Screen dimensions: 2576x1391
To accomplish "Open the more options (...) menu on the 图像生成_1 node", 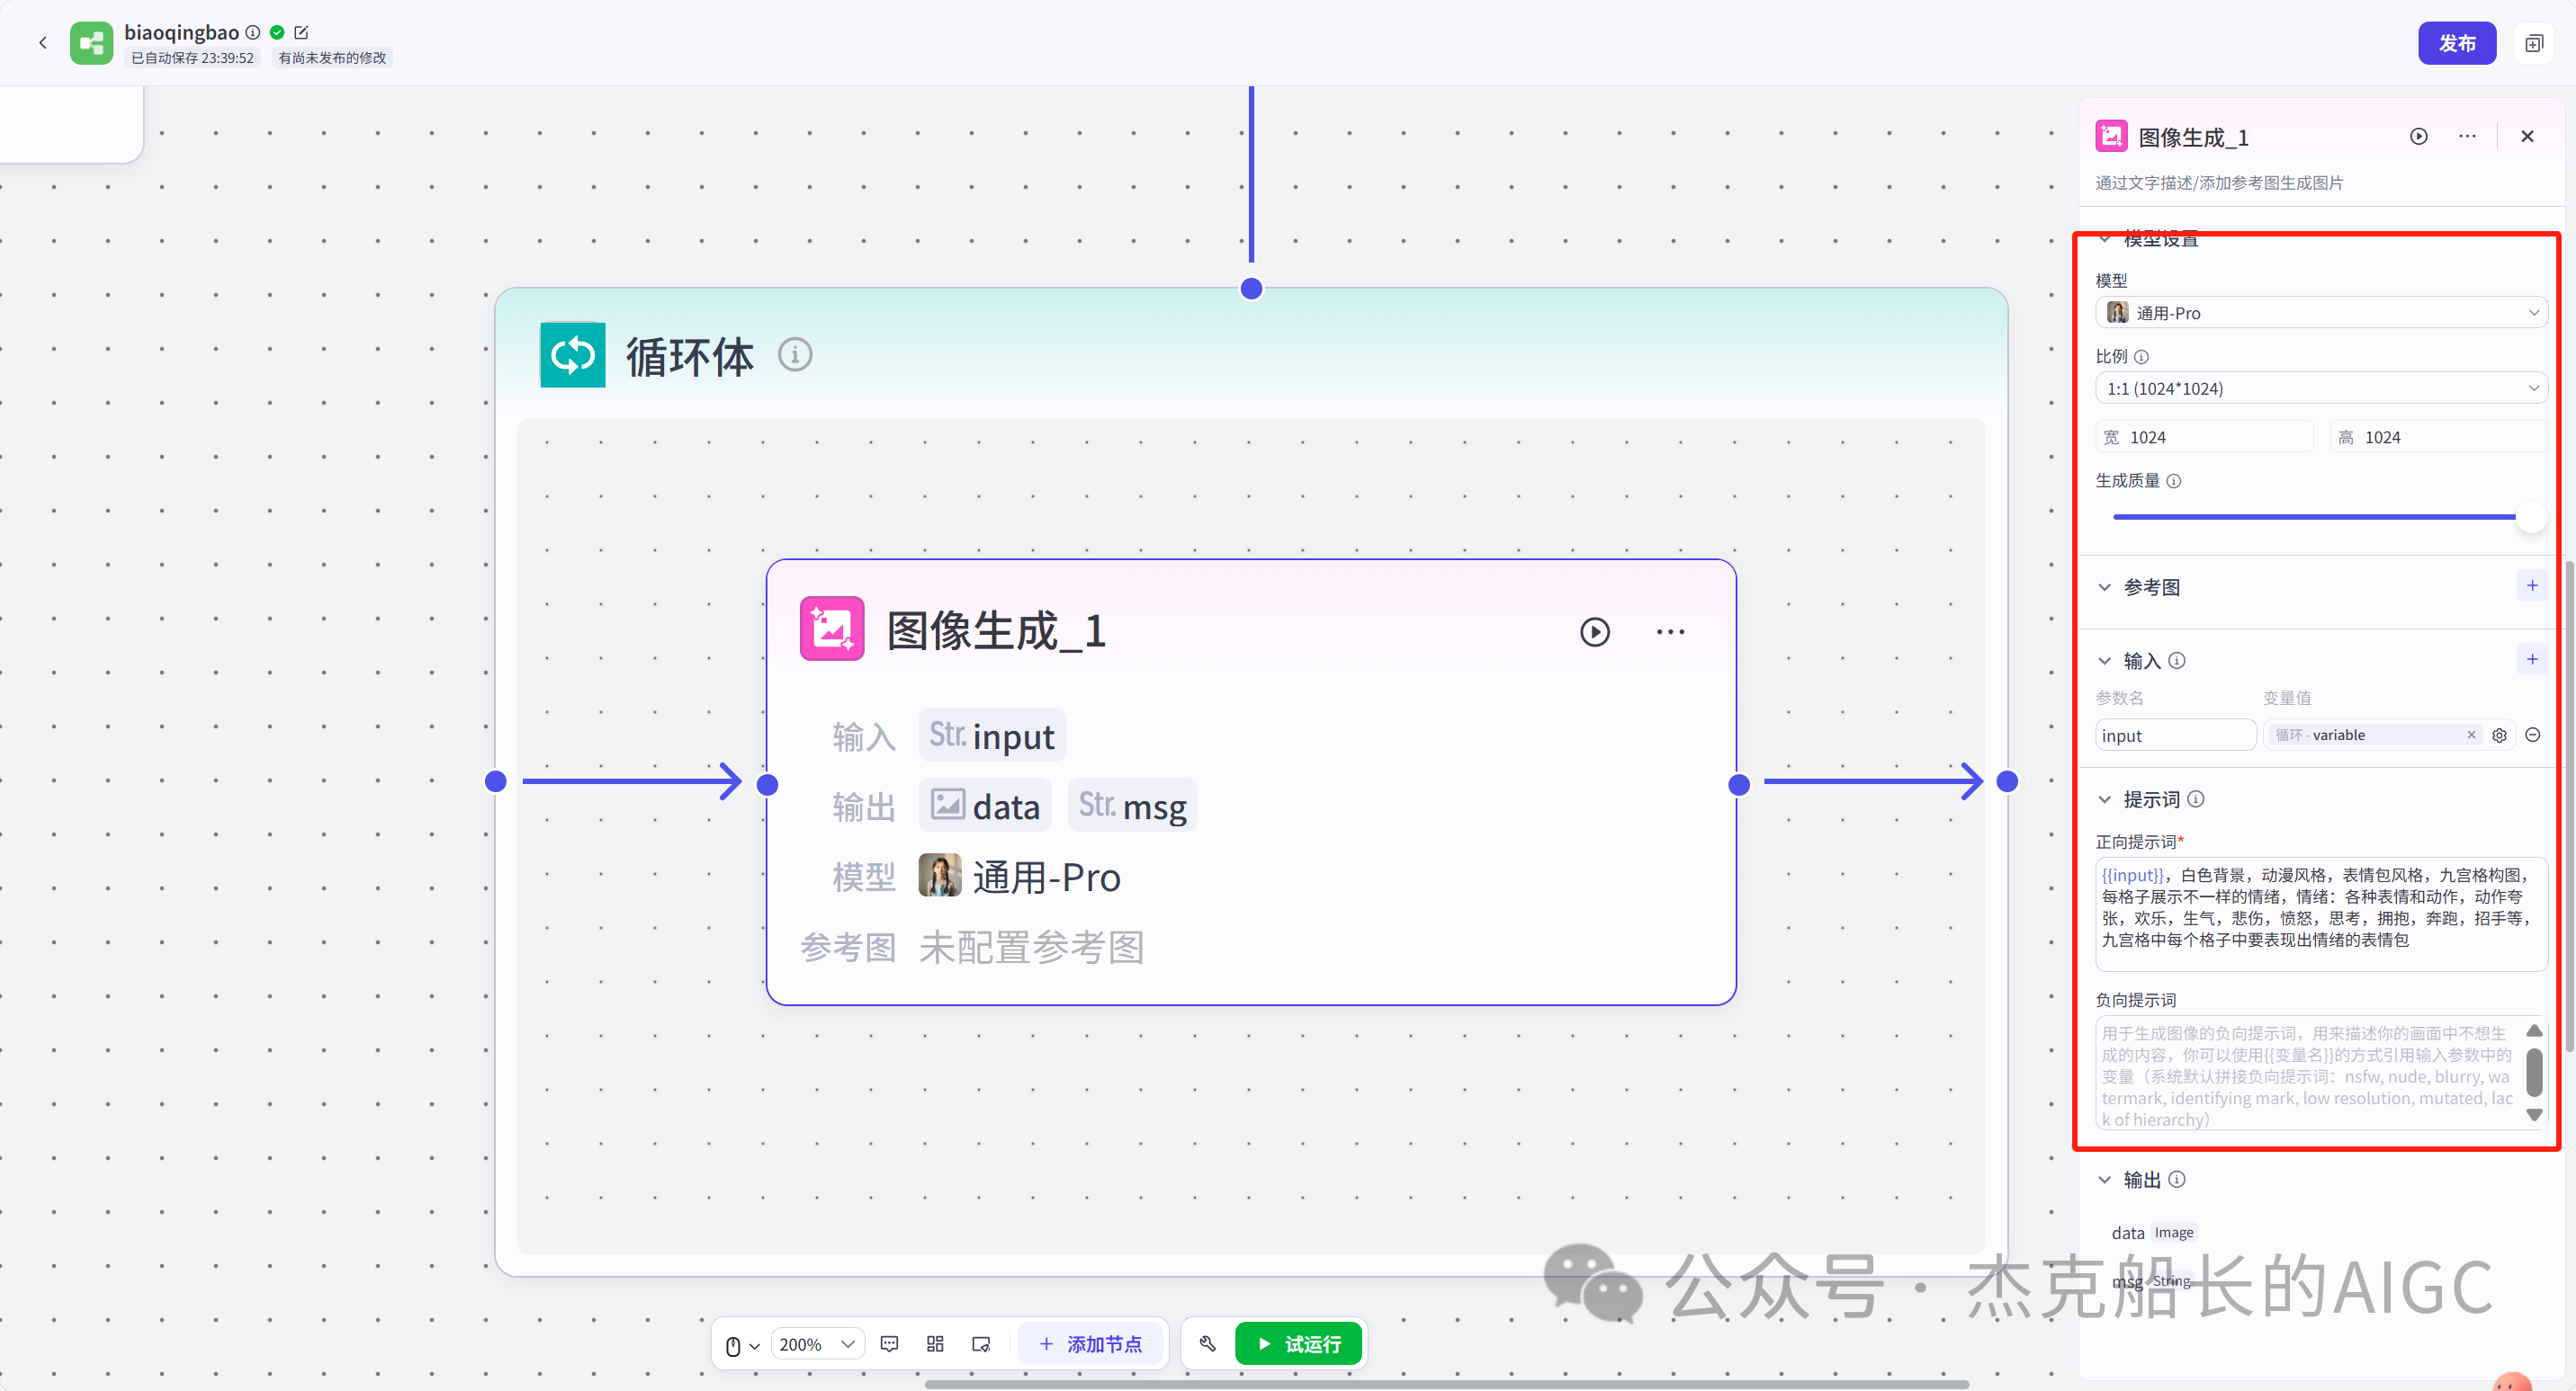I will pyautogui.click(x=1670, y=631).
